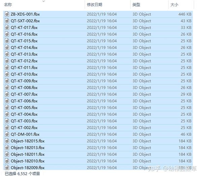Click the file icon of QT-KT-005.fbx

[7, 108]
